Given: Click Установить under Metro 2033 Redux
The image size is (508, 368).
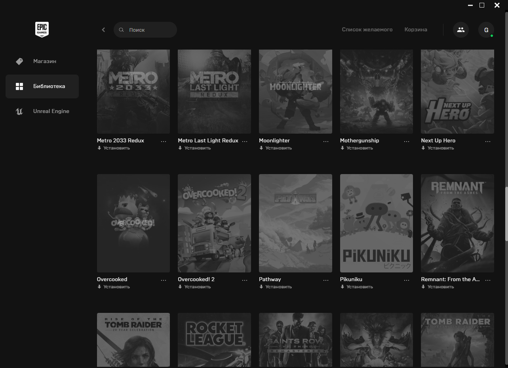Looking at the screenshot, I should pos(114,148).
